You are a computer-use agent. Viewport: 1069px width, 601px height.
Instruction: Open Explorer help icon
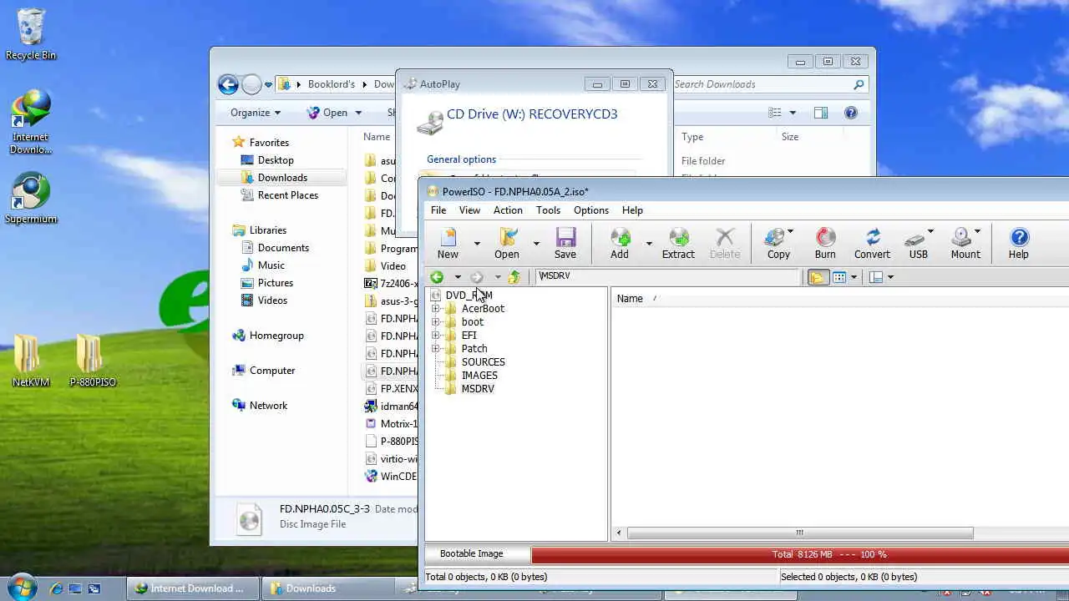point(851,113)
